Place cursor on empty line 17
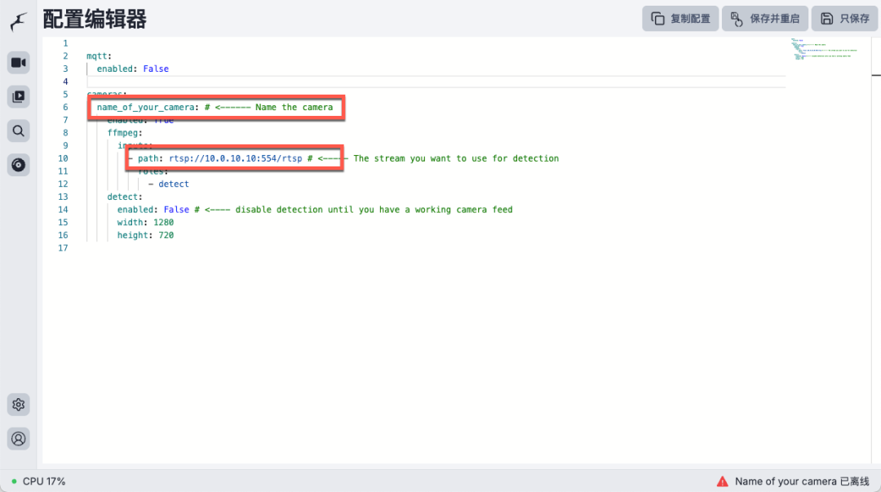The height and width of the screenshot is (492, 881). coord(245,248)
